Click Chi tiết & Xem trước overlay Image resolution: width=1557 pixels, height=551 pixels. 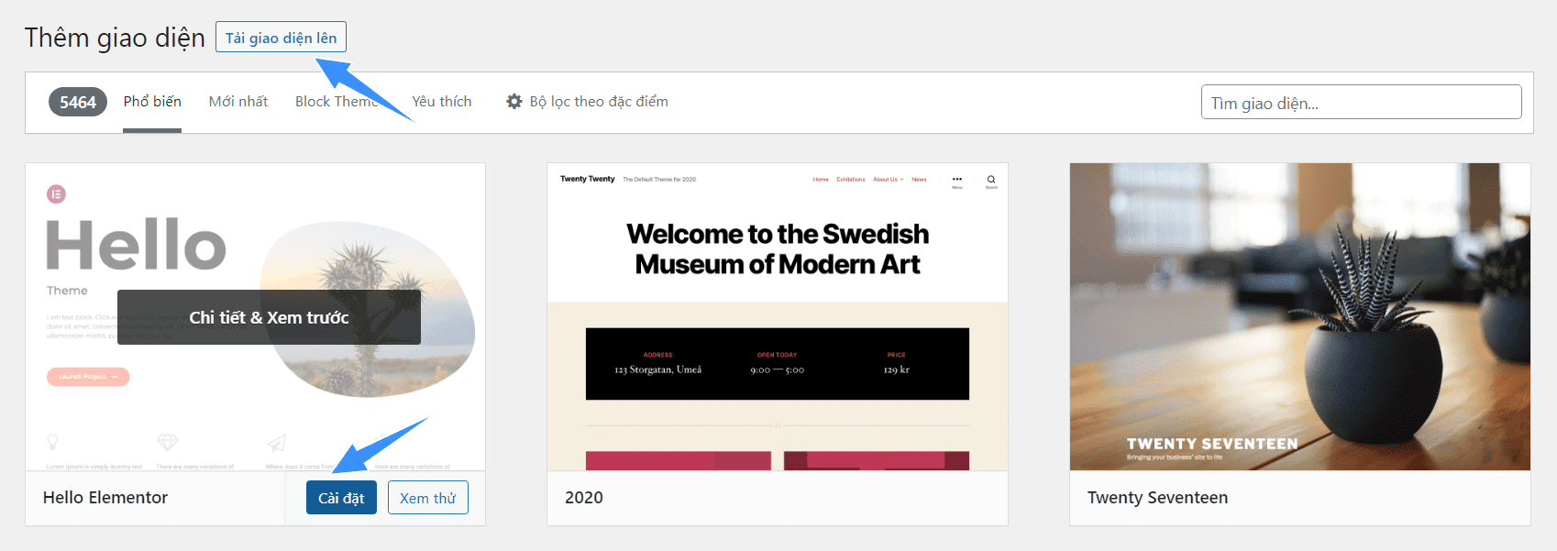click(x=269, y=317)
